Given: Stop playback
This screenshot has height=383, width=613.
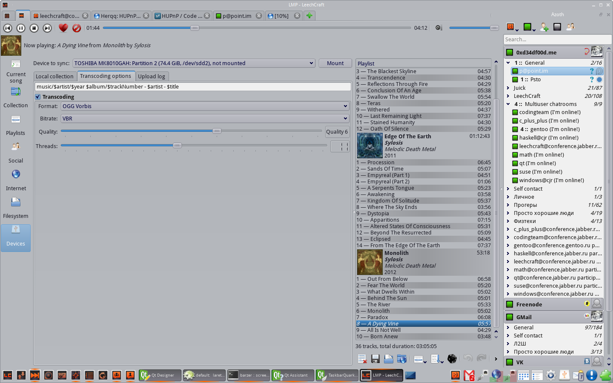Looking at the screenshot, I should (34, 28).
